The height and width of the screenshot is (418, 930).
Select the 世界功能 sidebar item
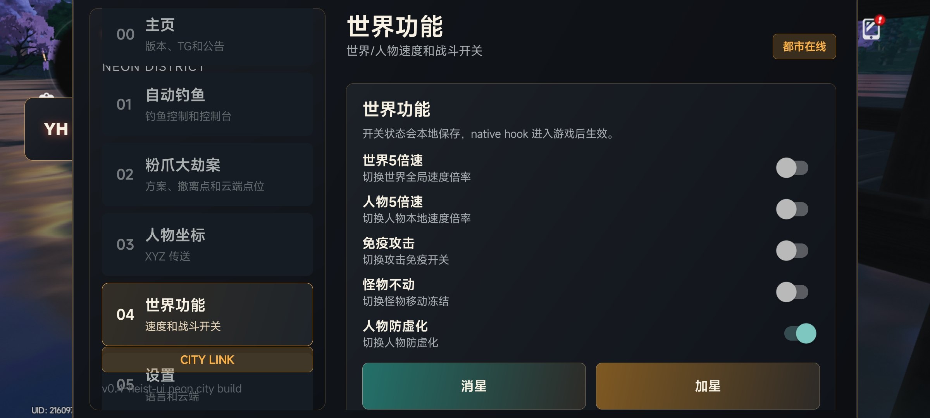(207, 314)
